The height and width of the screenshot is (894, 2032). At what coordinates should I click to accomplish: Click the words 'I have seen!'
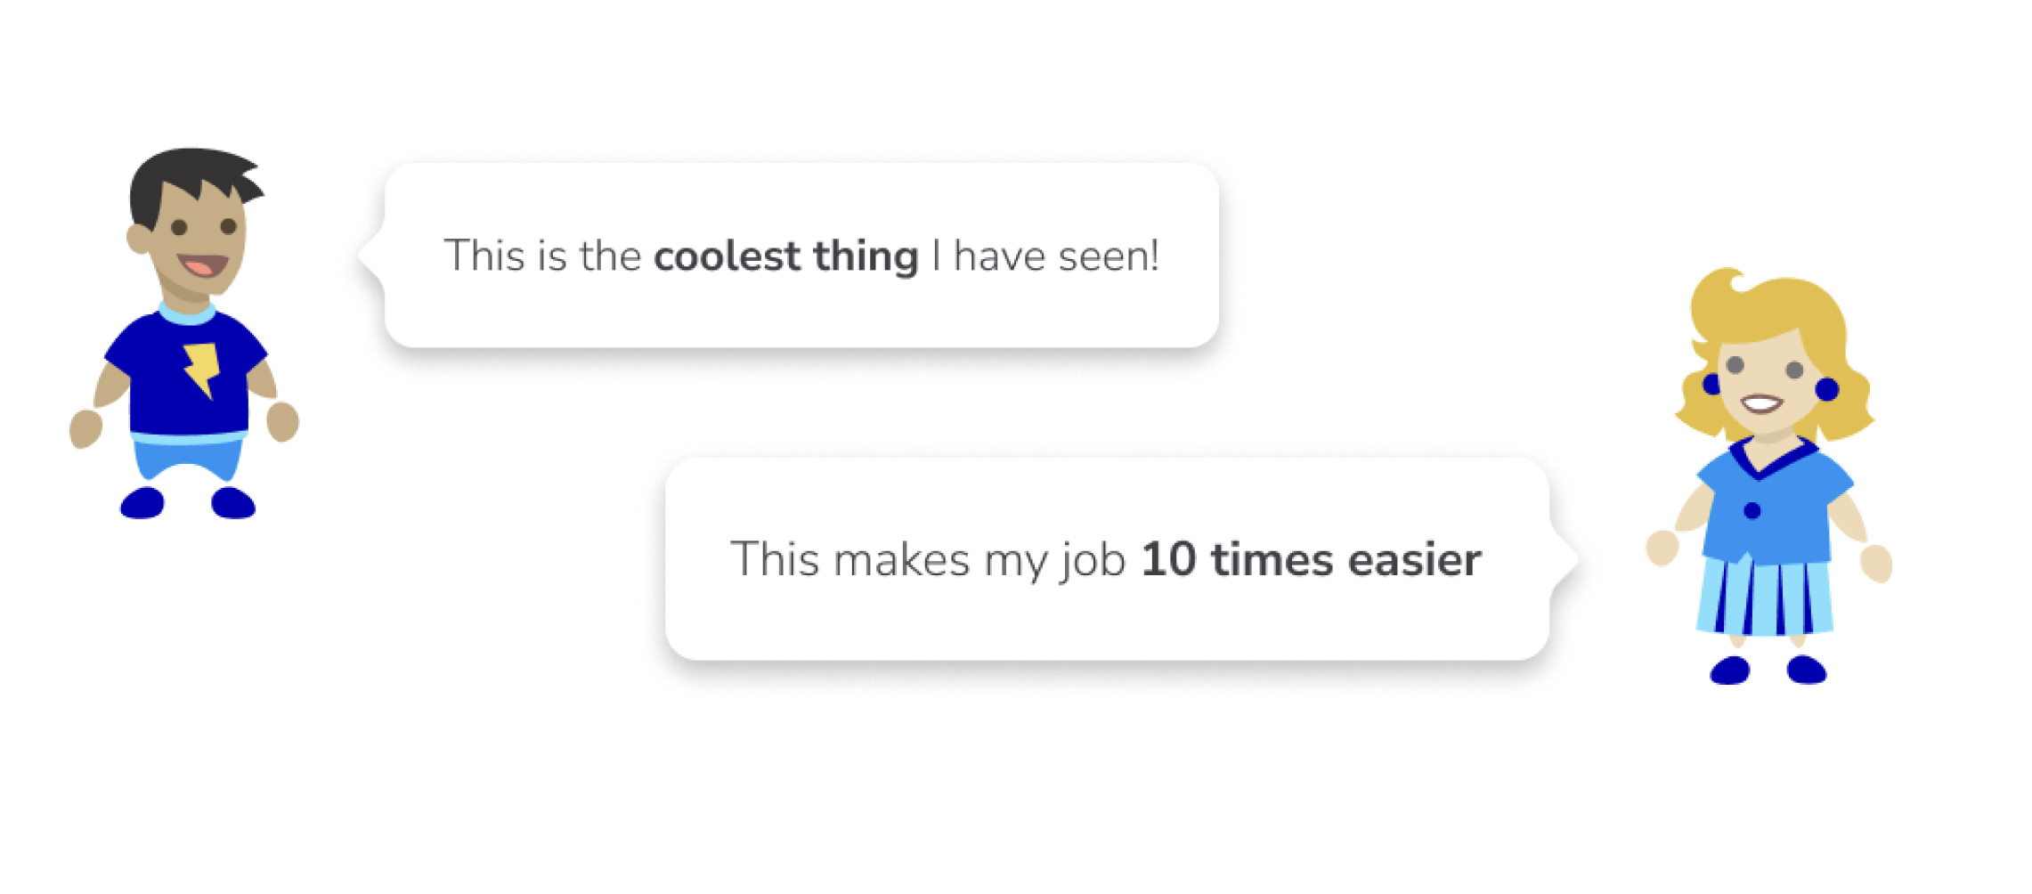pyautogui.click(x=1045, y=256)
